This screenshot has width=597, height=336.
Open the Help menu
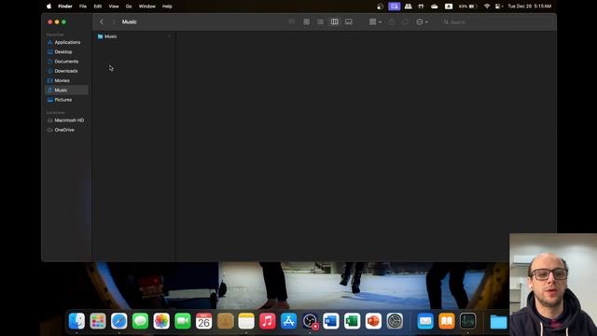click(167, 7)
